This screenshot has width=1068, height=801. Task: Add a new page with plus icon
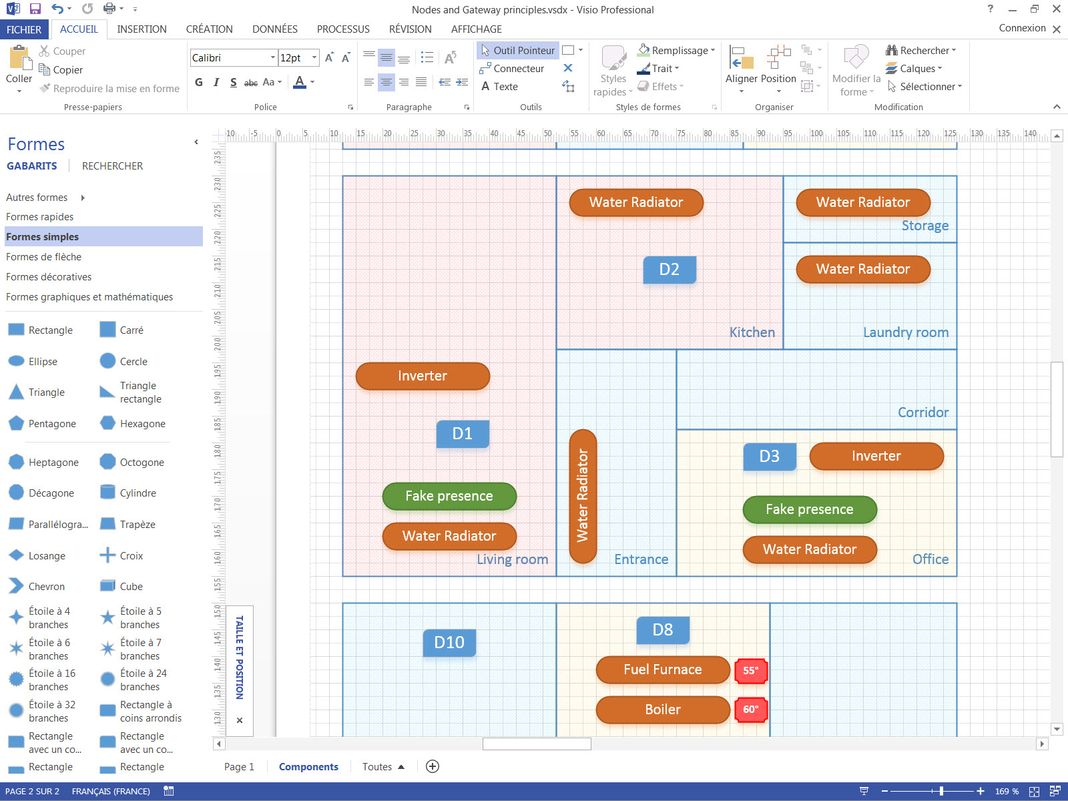[x=433, y=766]
